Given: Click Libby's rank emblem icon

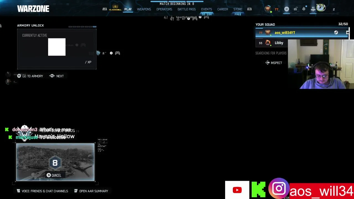Looking at the screenshot, I should click(268, 43).
